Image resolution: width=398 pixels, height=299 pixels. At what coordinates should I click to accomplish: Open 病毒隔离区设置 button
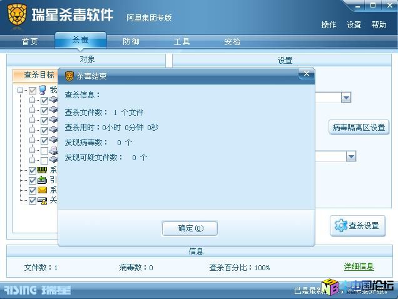[359, 127]
